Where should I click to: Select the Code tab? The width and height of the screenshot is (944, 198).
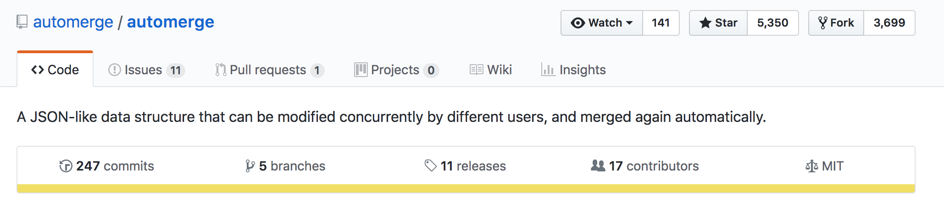click(x=55, y=70)
